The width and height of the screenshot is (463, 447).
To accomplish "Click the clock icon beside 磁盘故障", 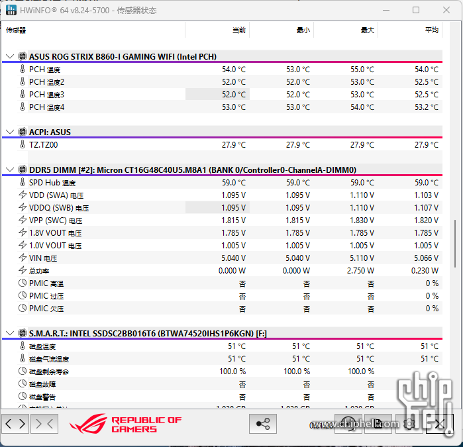I will pyautogui.click(x=23, y=384).
